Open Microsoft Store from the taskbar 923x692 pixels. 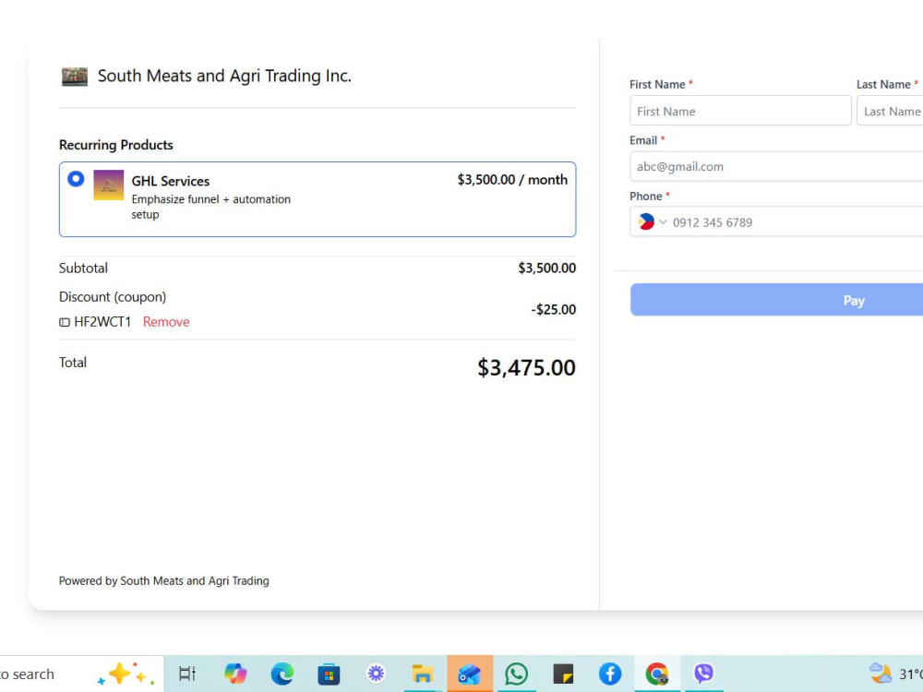click(x=329, y=674)
